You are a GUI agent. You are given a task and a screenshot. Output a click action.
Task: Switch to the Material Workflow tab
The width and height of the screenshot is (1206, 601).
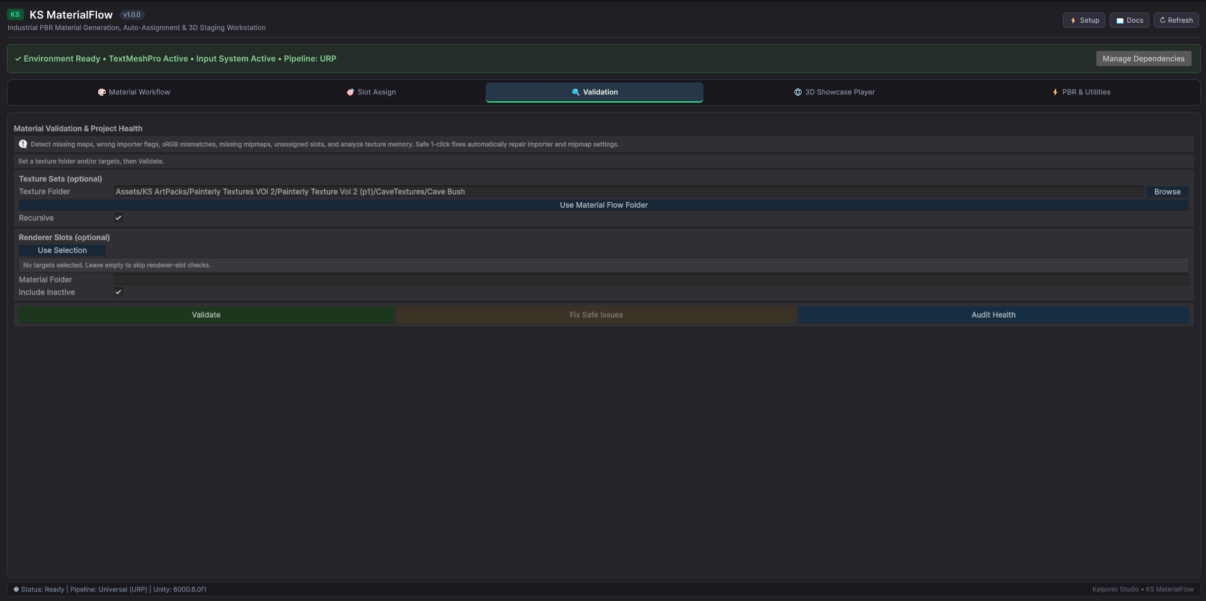point(134,92)
